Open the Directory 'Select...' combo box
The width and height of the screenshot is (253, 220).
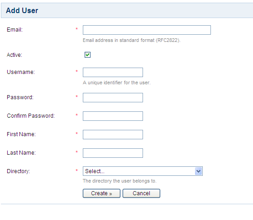pos(143,171)
